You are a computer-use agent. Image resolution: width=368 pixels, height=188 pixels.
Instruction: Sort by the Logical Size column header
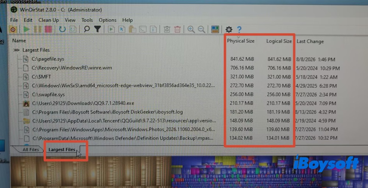click(x=279, y=41)
